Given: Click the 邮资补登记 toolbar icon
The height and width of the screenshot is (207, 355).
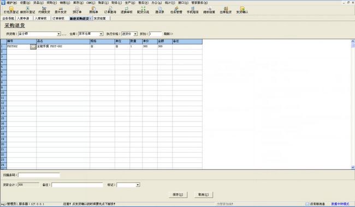Looking at the screenshot, I should tap(28, 10).
